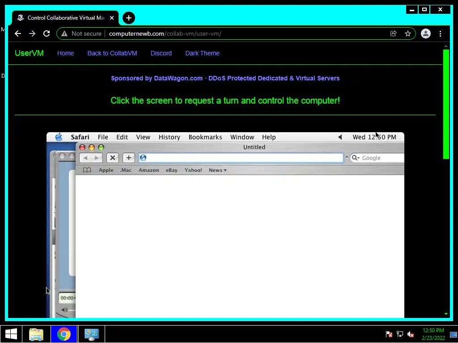Click the Chrome taskbar icon
Screen dimensions: 458x343
coord(64,334)
